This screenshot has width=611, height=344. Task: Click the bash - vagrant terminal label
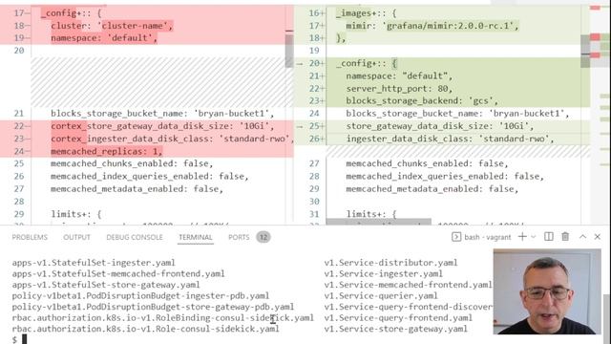488,237
